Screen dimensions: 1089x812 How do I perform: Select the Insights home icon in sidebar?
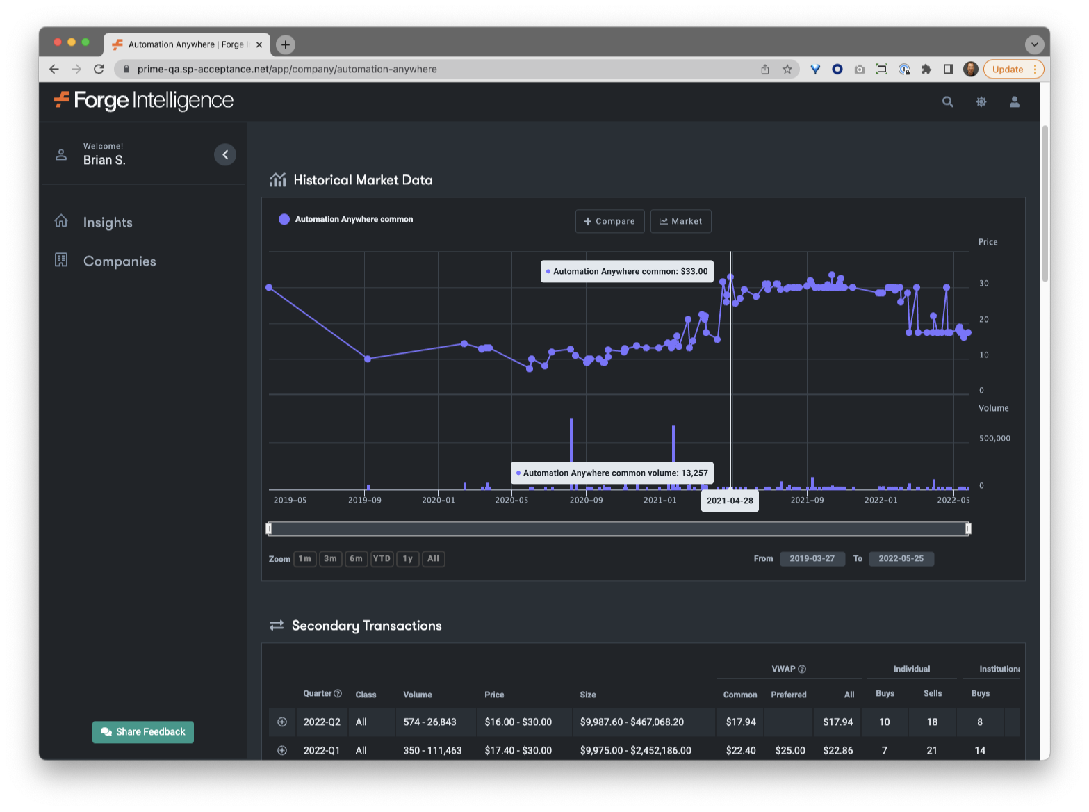[x=61, y=221]
